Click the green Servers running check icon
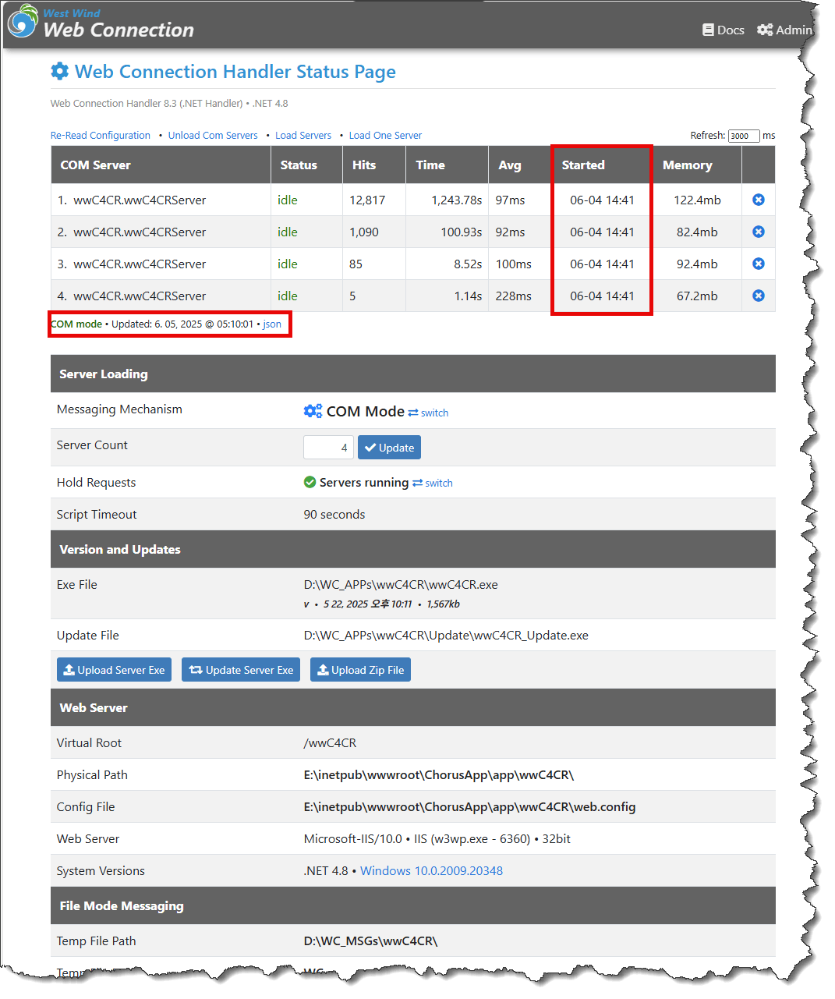Viewport: 835px width, 999px height. (x=310, y=482)
